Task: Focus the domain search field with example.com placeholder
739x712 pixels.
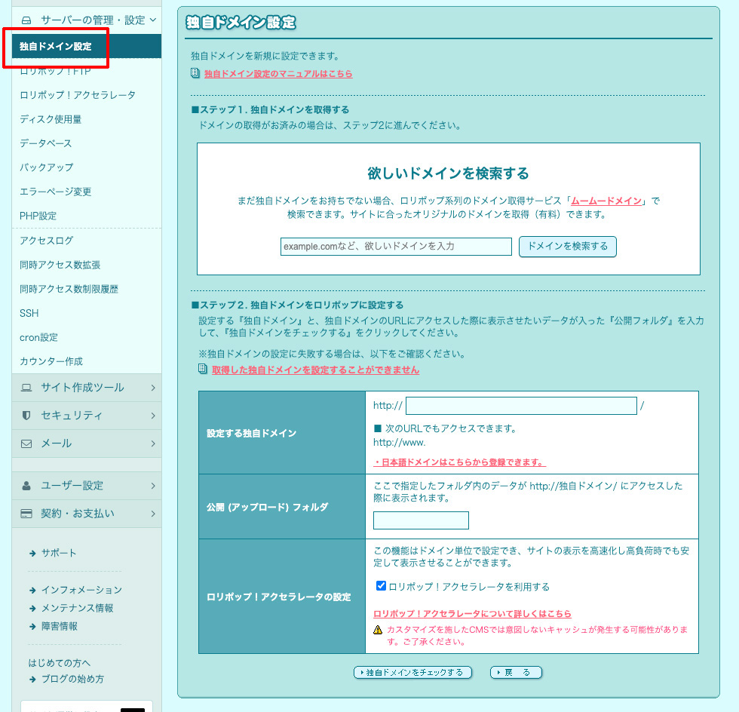Action: 396,247
